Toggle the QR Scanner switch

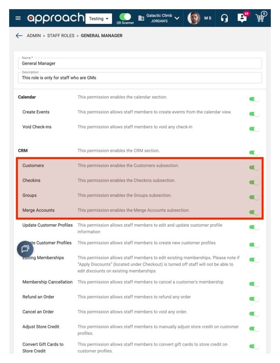[125, 16]
